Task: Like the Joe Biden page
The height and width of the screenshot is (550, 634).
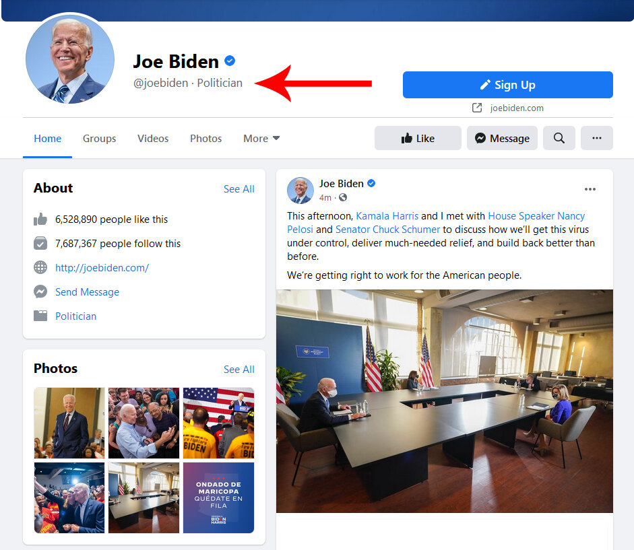Action: point(418,138)
